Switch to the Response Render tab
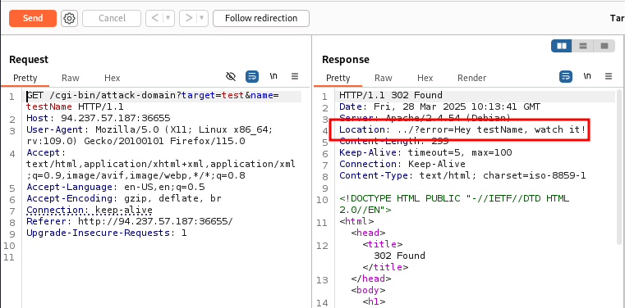 tap(472, 78)
